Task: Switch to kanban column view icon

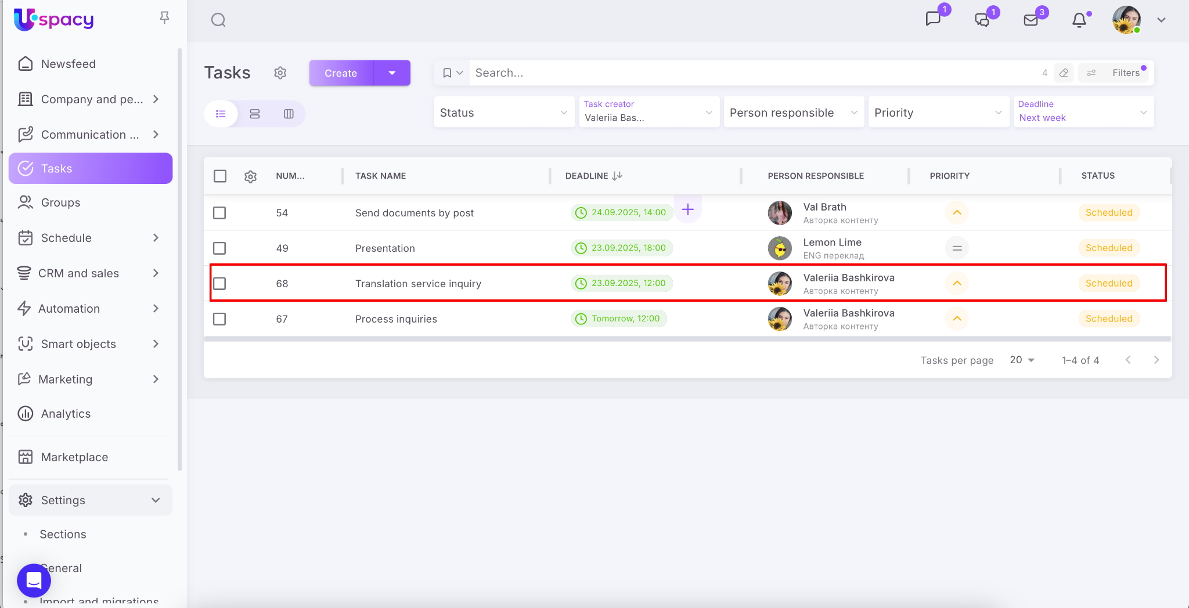Action: pyautogui.click(x=289, y=114)
